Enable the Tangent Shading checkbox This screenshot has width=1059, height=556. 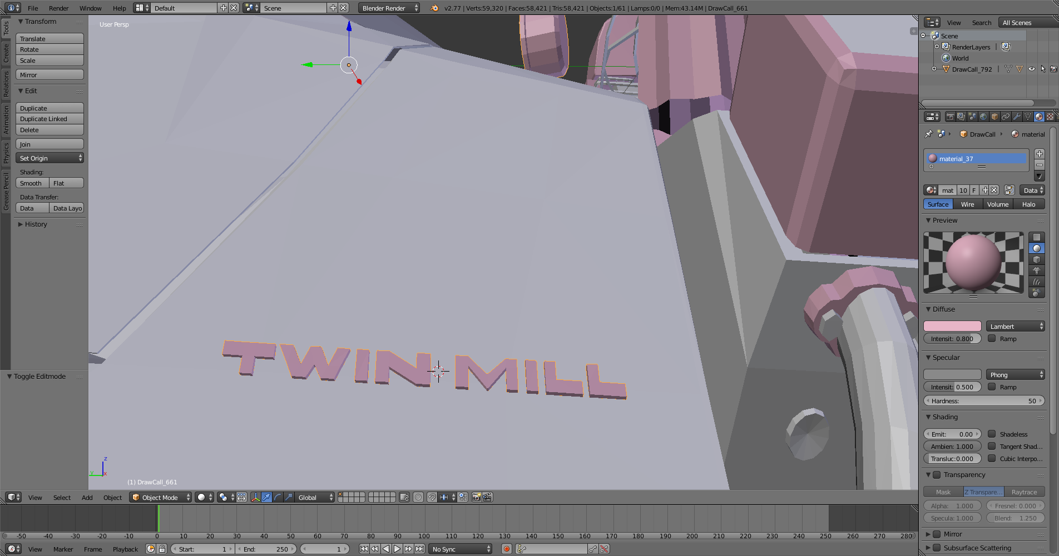[992, 446]
